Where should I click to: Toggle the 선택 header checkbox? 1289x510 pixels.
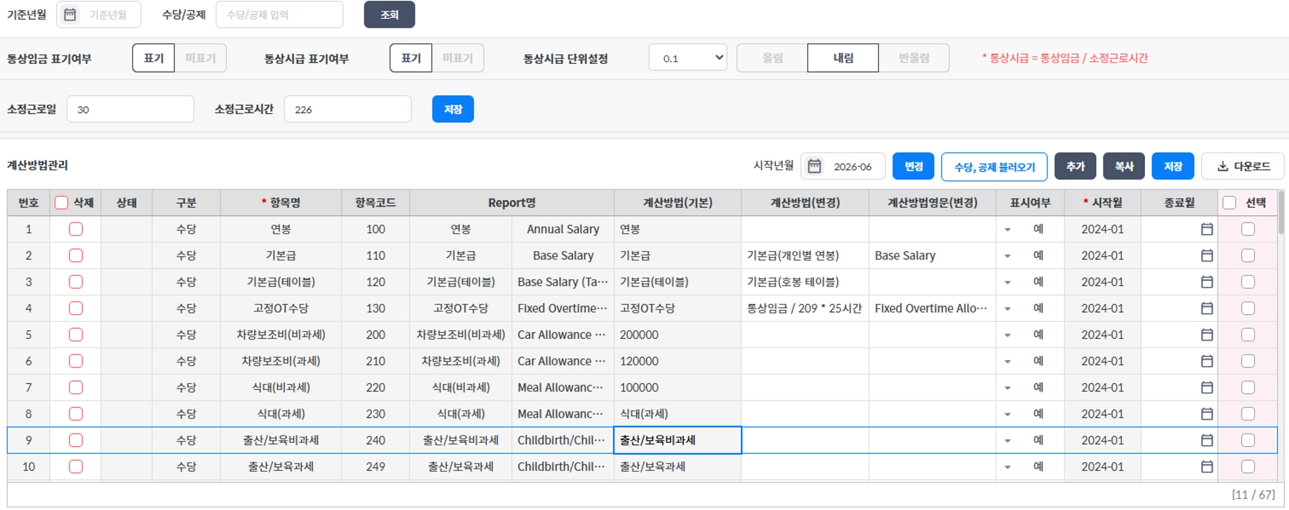1229,203
